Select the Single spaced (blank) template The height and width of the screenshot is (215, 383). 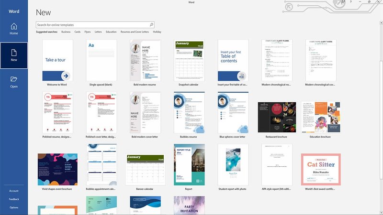[x=101, y=61]
